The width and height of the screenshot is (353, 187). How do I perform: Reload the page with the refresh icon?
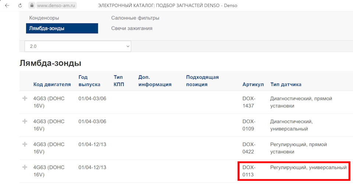coord(20,5)
